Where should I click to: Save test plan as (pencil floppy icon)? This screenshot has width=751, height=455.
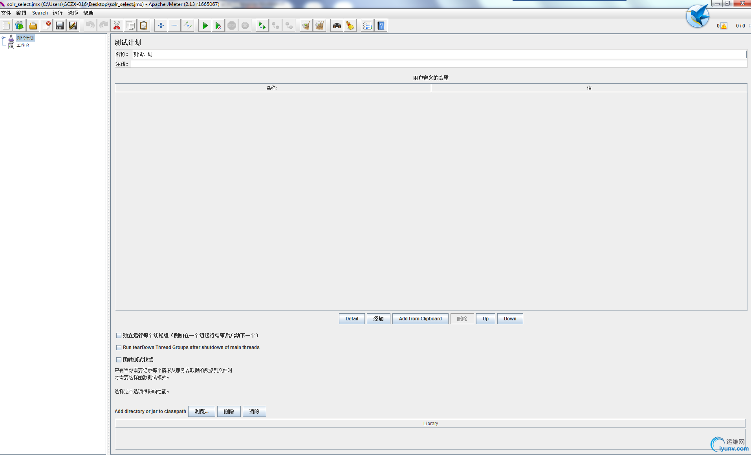point(73,26)
